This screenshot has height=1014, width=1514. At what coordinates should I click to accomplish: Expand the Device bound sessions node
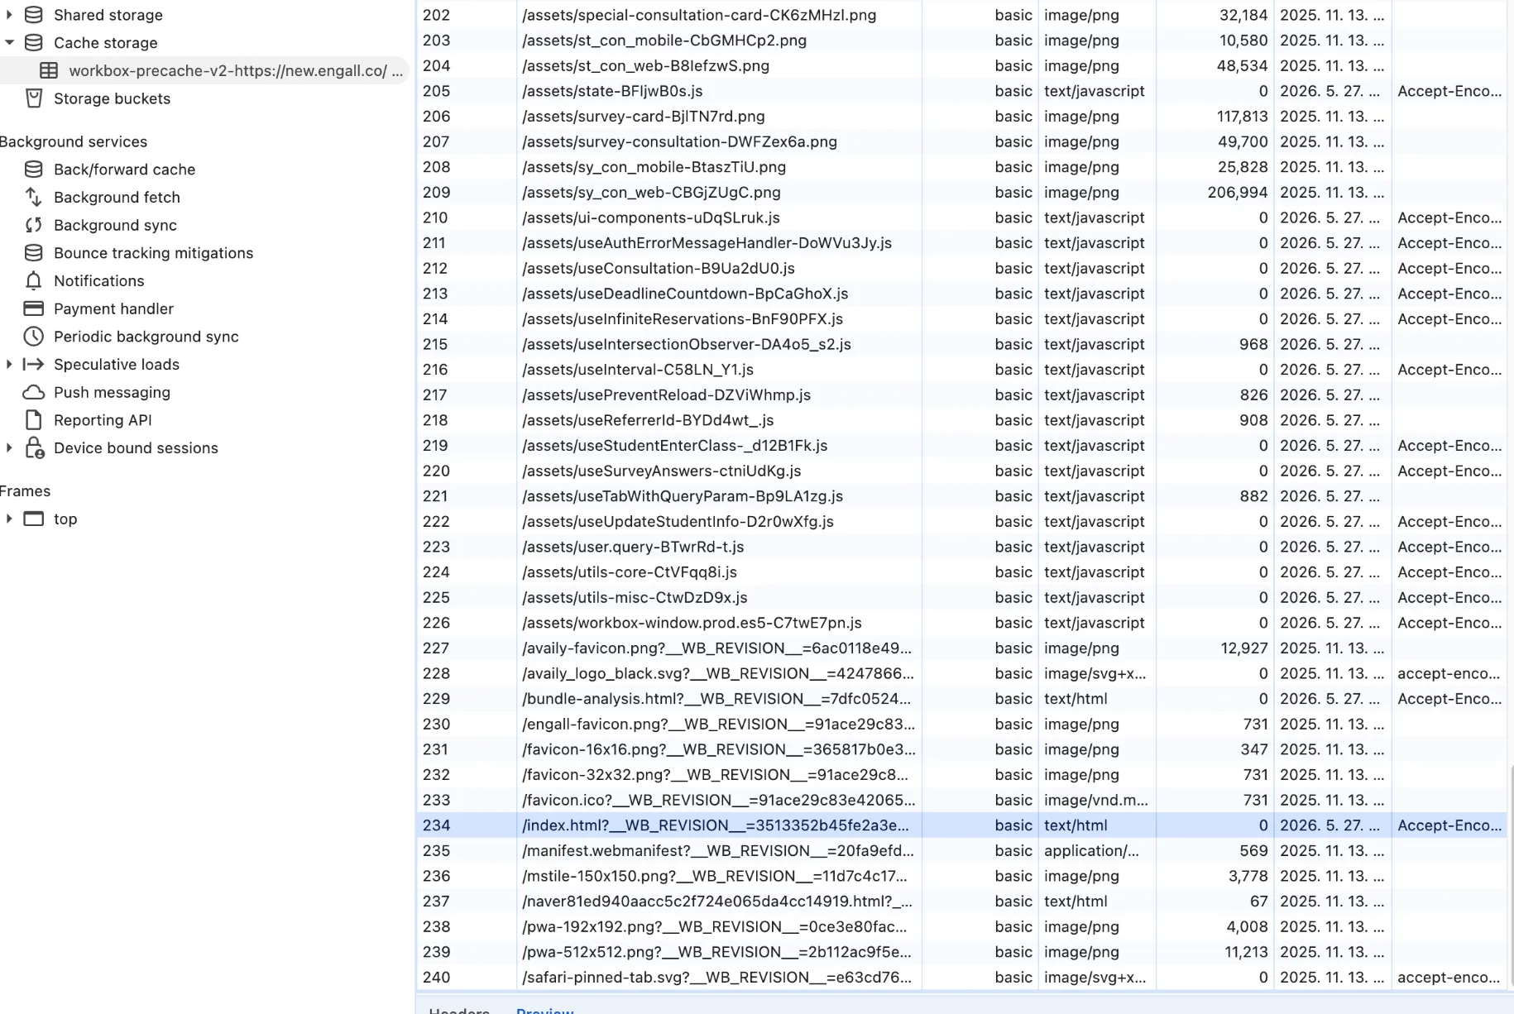pos(9,447)
